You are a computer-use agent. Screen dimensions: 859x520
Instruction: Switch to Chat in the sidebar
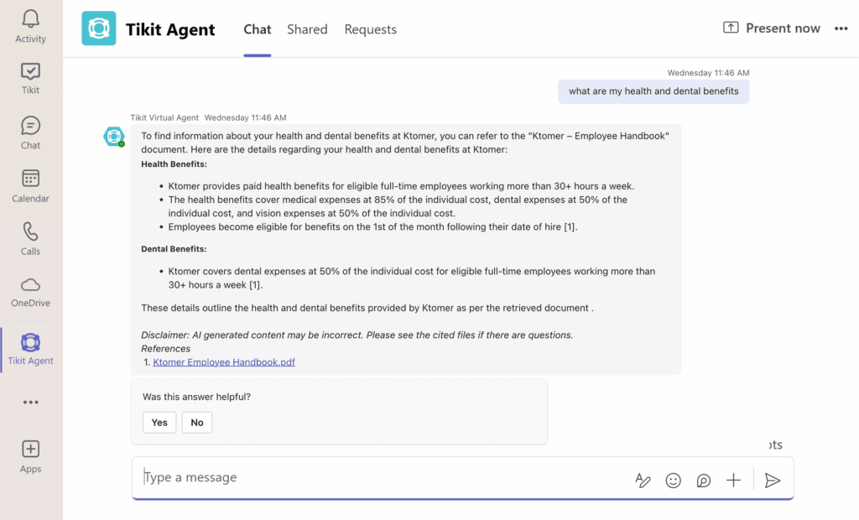point(30,132)
